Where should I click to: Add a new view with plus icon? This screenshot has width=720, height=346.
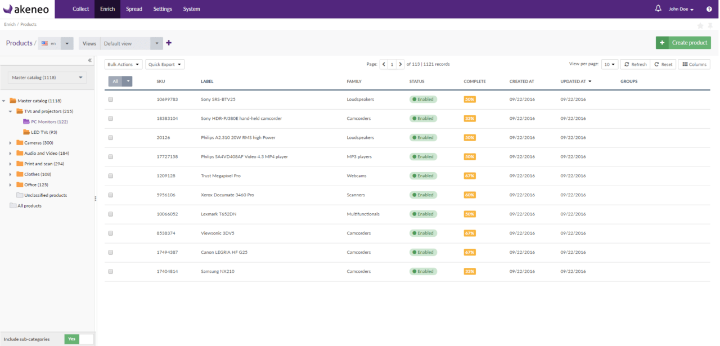click(169, 43)
